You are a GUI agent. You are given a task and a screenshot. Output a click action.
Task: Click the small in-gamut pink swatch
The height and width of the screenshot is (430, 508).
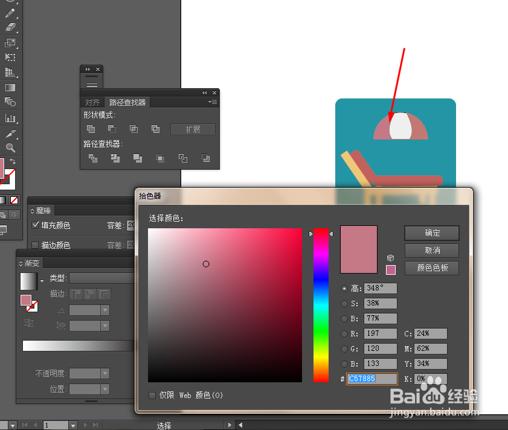tap(391, 270)
